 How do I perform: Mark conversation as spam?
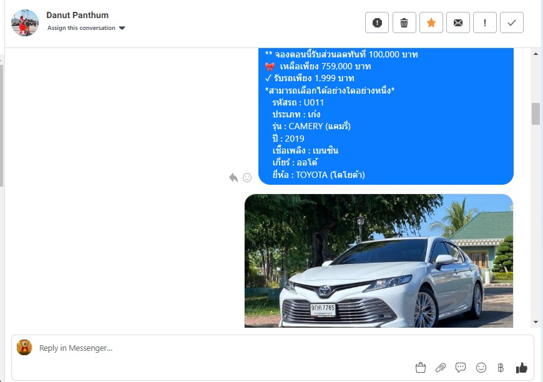click(x=377, y=22)
